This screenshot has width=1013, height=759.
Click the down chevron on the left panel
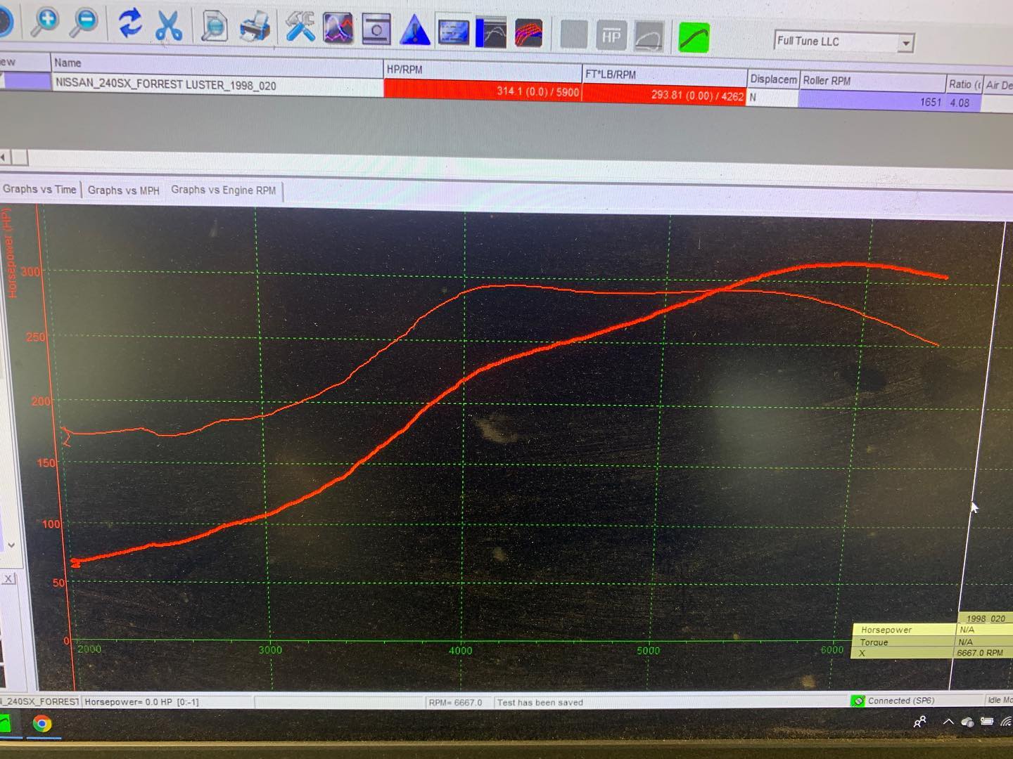pyautogui.click(x=11, y=545)
